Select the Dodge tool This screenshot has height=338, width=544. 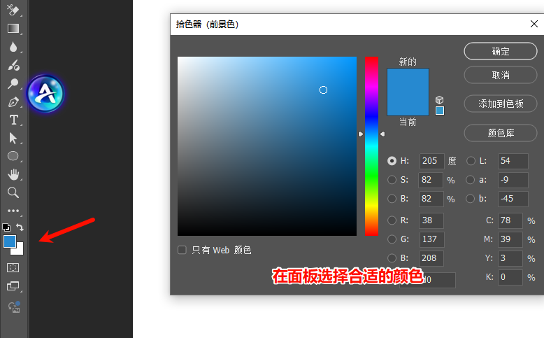[13, 83]
